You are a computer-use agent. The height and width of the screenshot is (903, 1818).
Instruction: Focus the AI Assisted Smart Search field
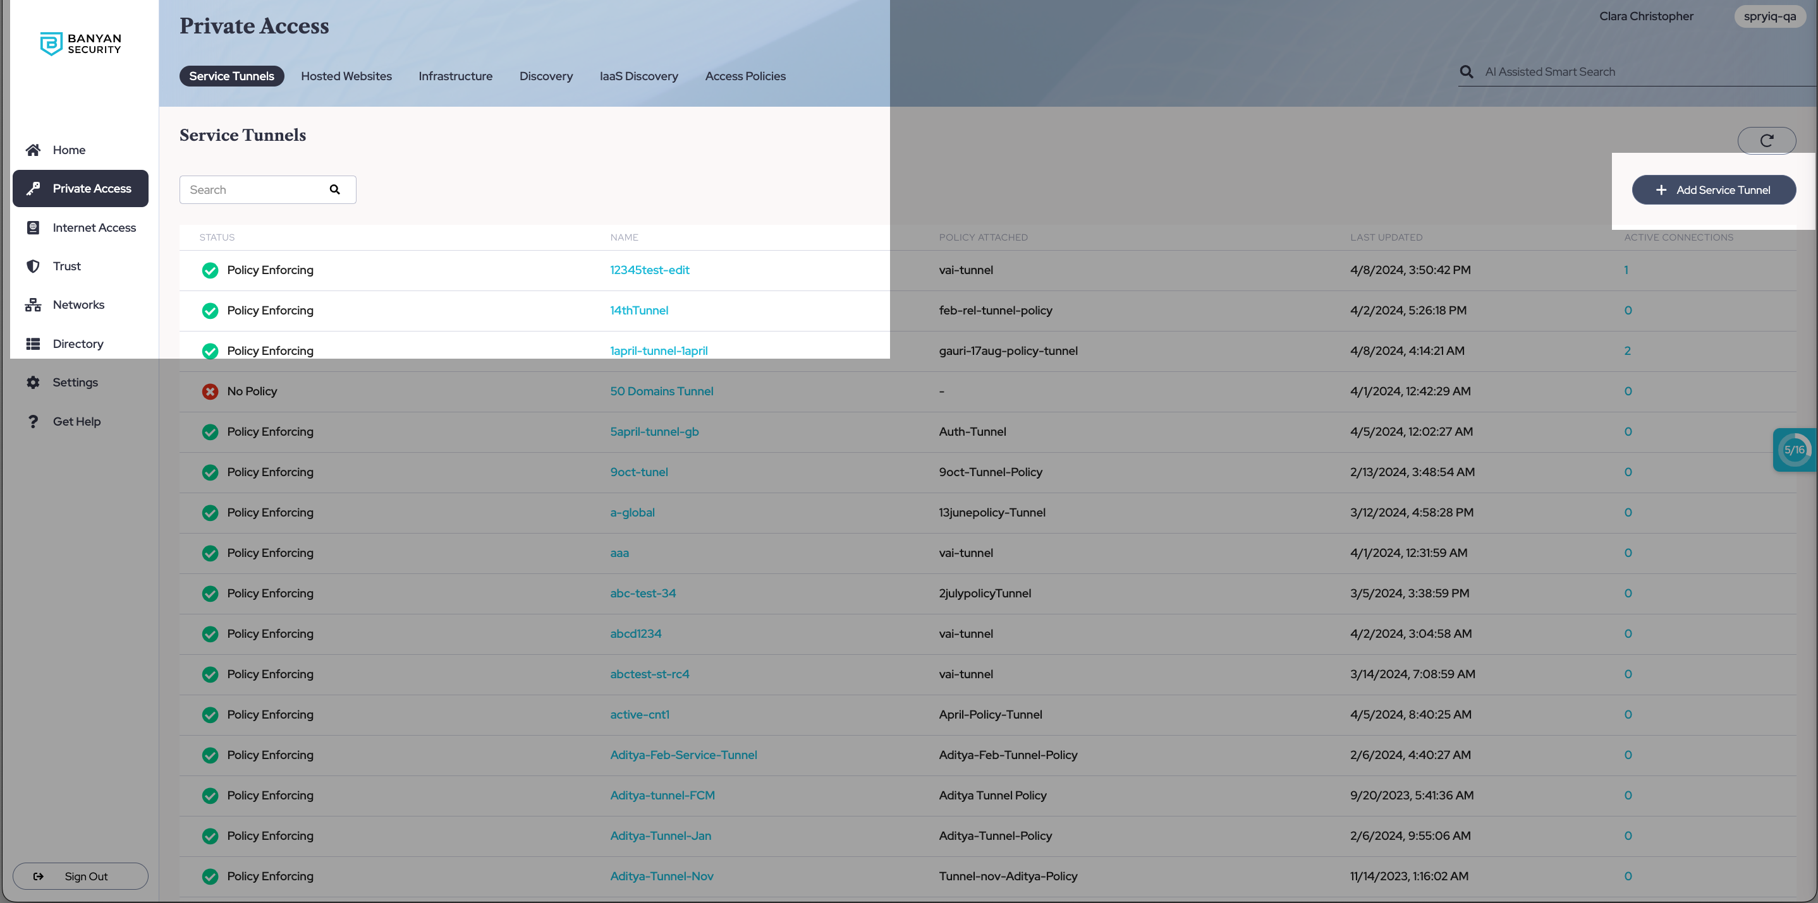point(1623,72)
